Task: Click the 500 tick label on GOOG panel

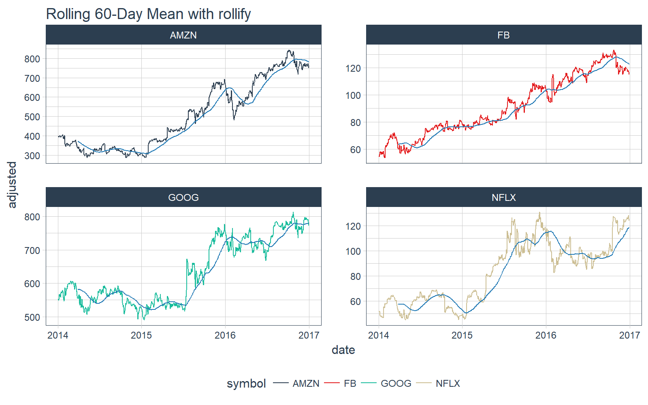Action: pos(32,317)
